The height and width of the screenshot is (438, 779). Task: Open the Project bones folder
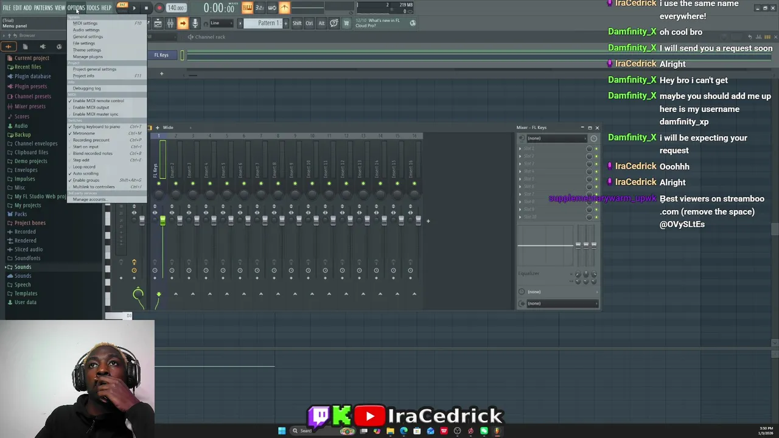tap(30, 223)
